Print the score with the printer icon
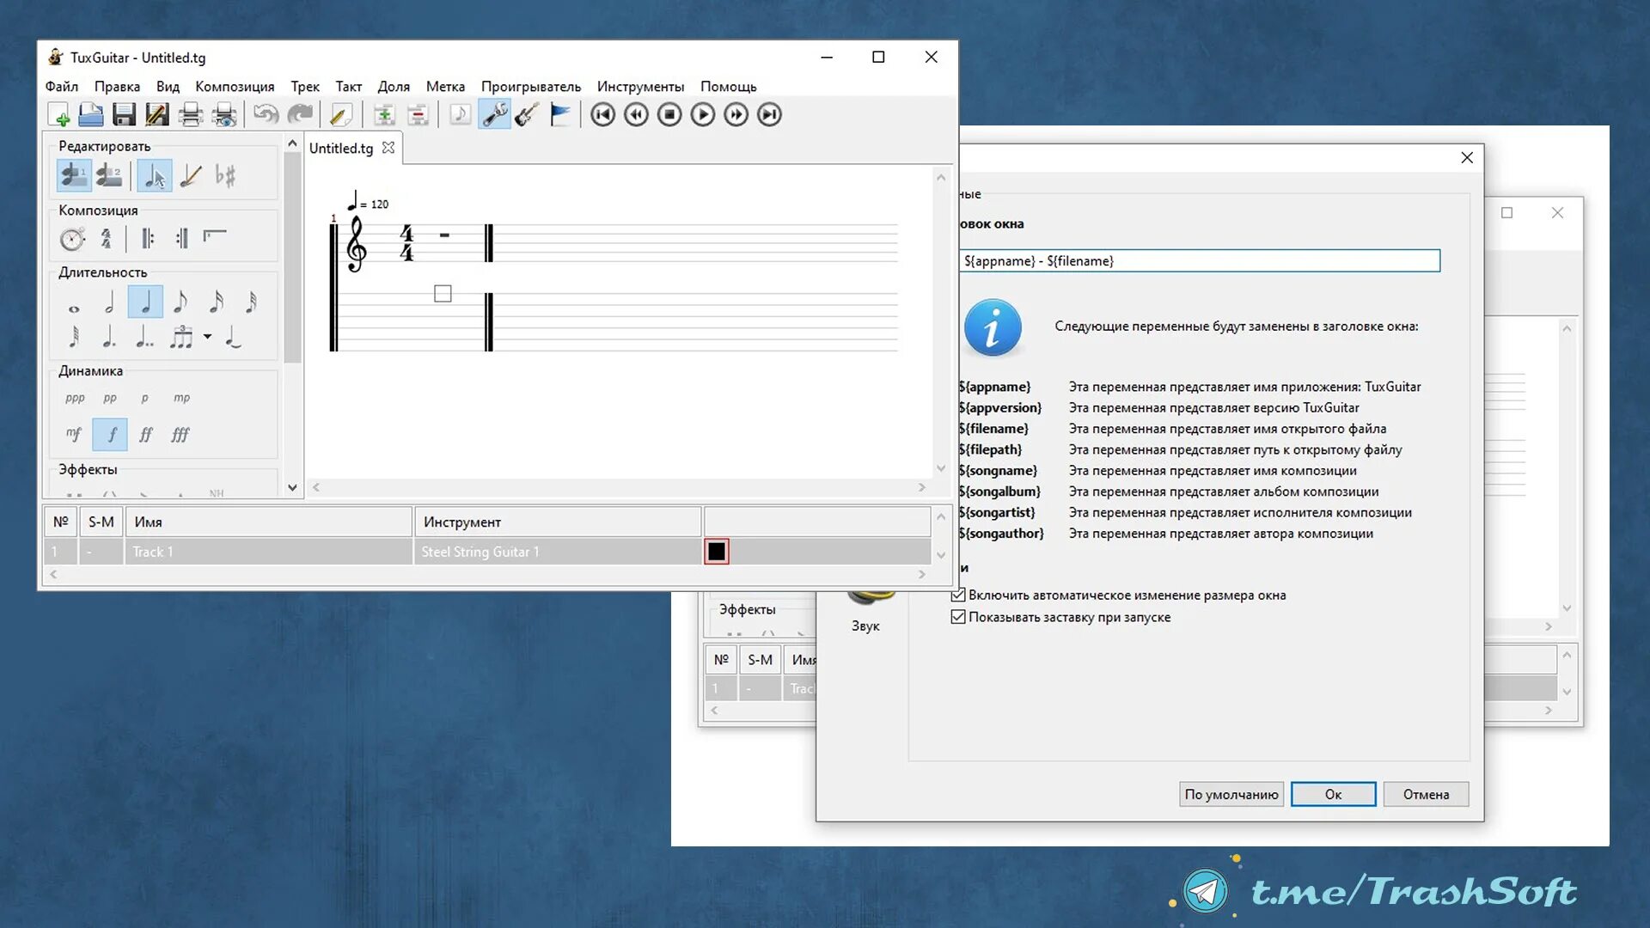The image size is (1650, 928). point(191,114)
